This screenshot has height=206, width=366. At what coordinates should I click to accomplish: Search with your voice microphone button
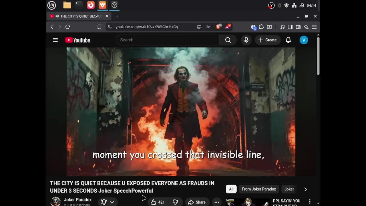click(246, 40)
